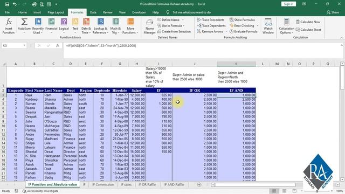
Task: Open the Name Manager
Action: click(x=150, y=26)
